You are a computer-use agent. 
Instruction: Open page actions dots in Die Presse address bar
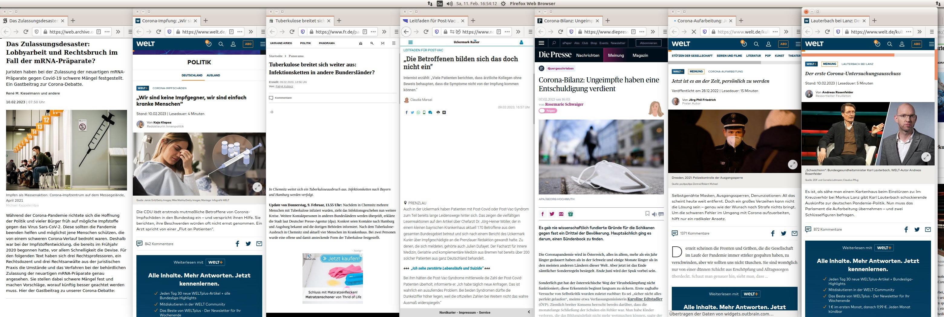click(642, 32)
